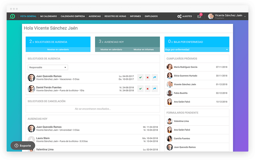
Task: Click Mostrar en informes link
Action: pyautogui.click(x=144, y=49)
